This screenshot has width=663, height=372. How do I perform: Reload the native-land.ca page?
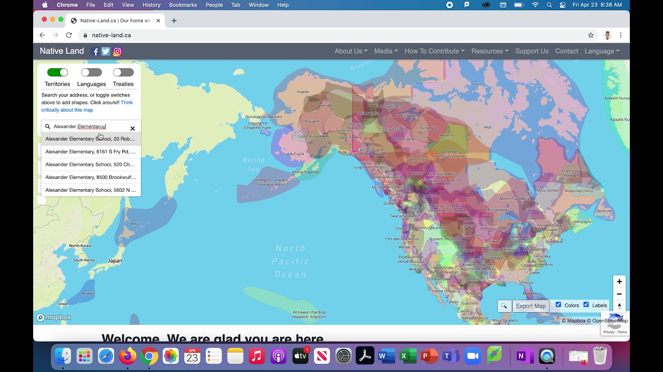pos(69,35)
